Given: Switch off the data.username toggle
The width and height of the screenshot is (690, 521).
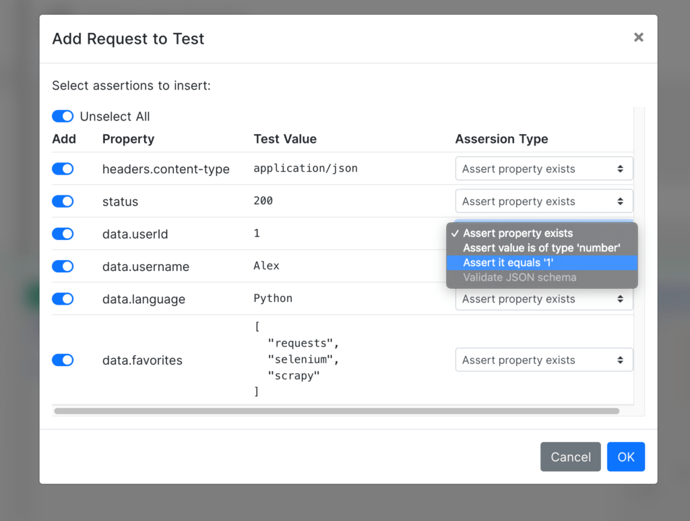Looking at the screenshot, I should 63,266.
